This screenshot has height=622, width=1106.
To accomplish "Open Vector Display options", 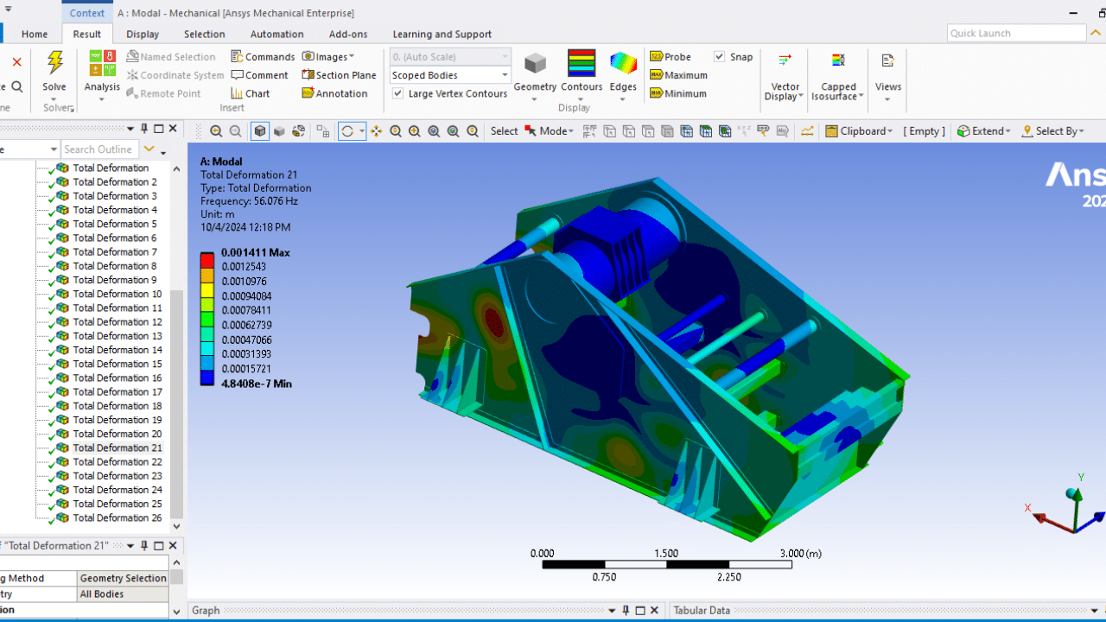I will pos(785,76).
